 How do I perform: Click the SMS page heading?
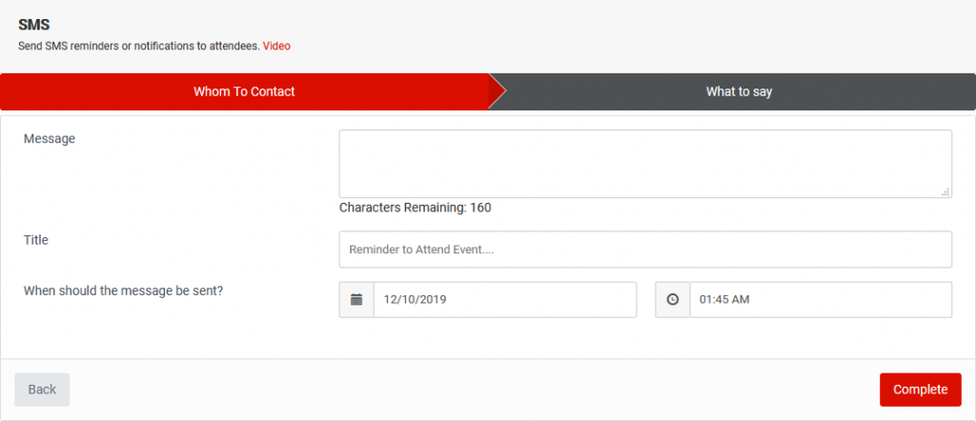coord(33,25)
